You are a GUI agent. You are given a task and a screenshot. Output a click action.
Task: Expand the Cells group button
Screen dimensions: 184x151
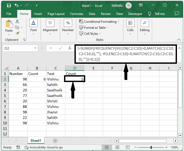pos(130,27)
